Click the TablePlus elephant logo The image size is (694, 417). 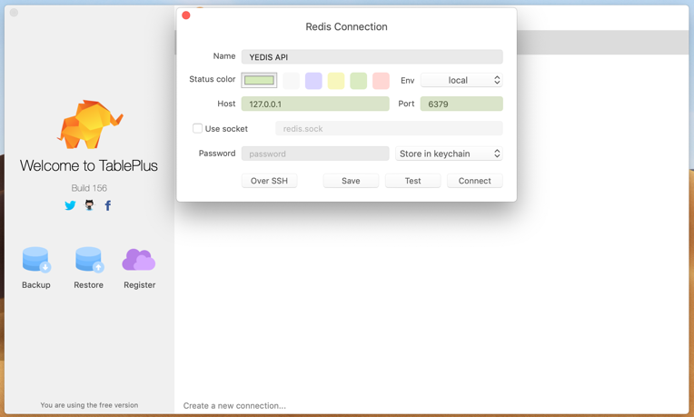coord(89,124)
